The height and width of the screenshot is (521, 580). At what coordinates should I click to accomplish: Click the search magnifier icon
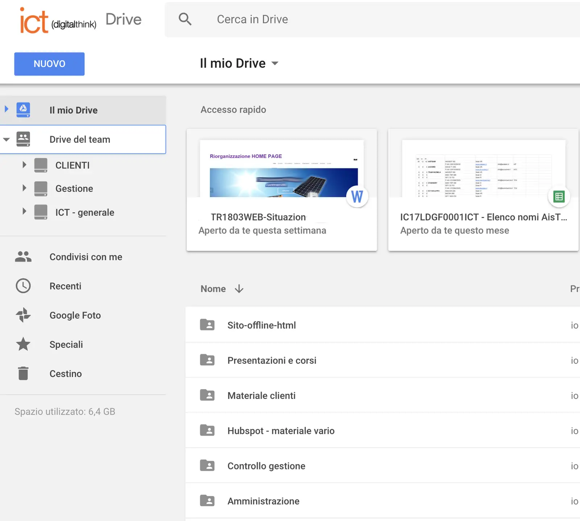[185, 19]
